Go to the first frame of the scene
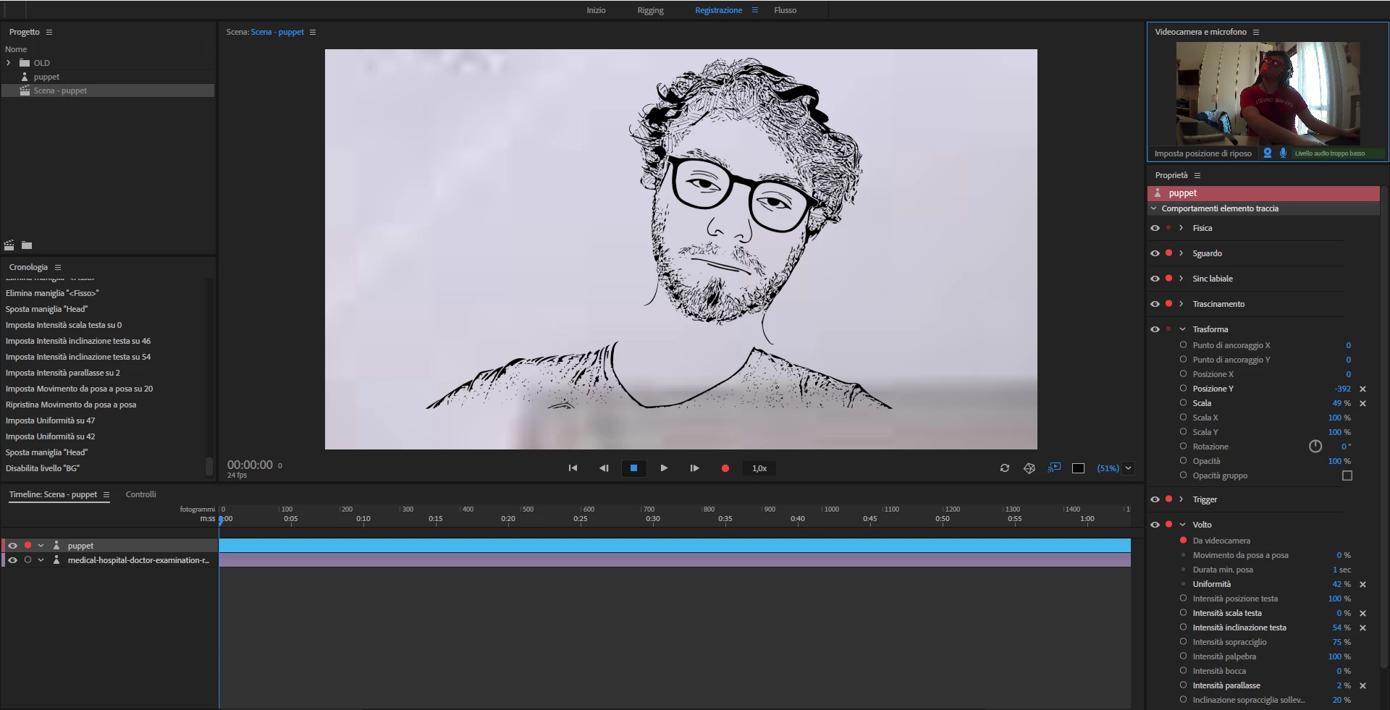 573,468
